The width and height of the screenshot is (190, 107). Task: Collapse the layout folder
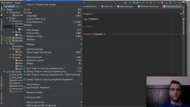(x=10, y=49)
